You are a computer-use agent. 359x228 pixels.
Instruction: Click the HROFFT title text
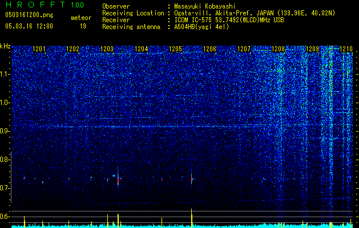(x=36, y=5)
